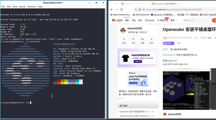
Task: Click the 点赞 count 77 stat
Action: 133,41
